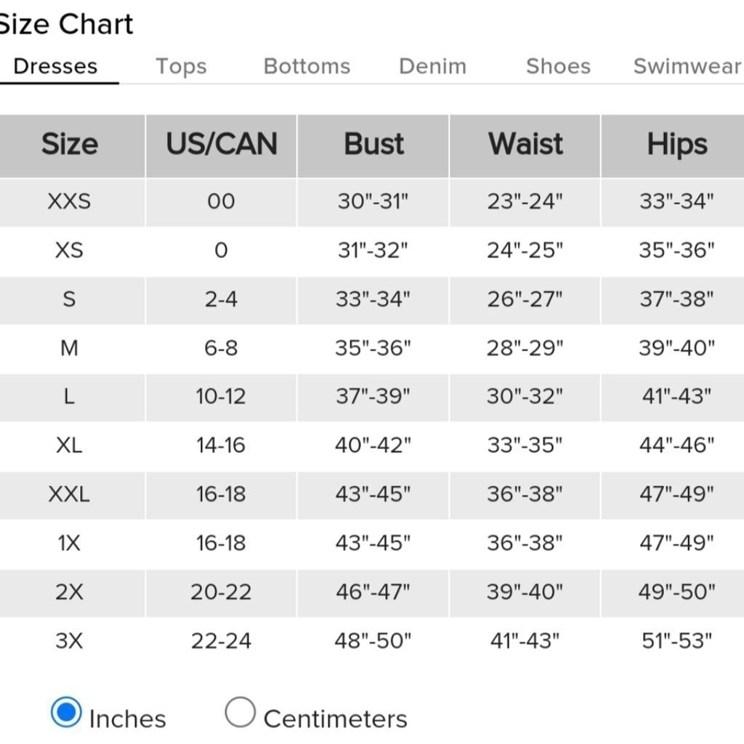Click the M size row label

click(69, 348)
